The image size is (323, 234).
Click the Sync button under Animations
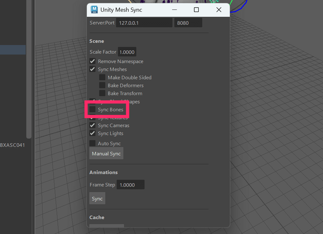tap(97, 198)
